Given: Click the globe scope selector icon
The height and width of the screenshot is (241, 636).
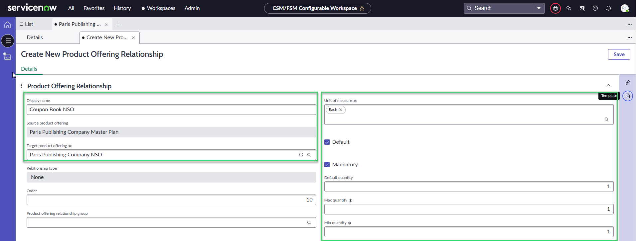Looking at the screenshot, I should pyautogui.click(x=555, y=8).
